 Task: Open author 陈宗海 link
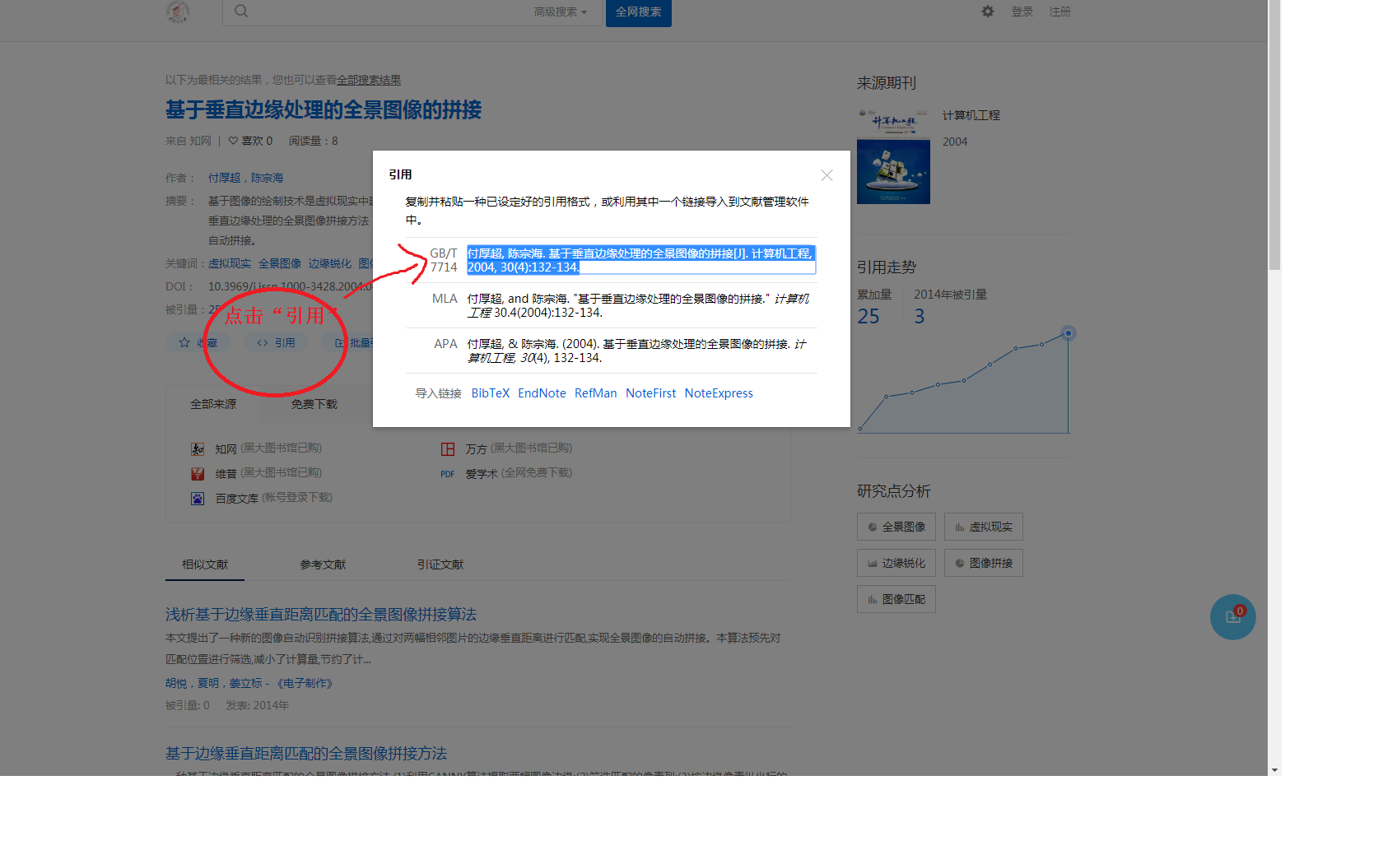tap(267, 178)
